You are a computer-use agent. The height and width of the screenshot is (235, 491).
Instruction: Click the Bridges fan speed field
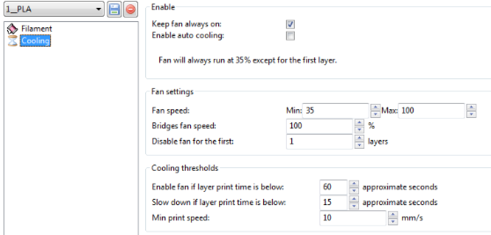[x=319, y=126]
